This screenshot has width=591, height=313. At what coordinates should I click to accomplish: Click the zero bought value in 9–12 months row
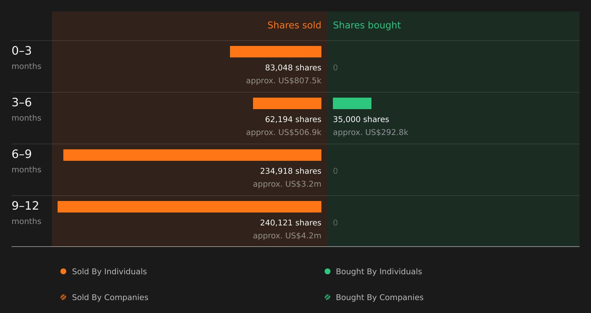coord(335,223)
